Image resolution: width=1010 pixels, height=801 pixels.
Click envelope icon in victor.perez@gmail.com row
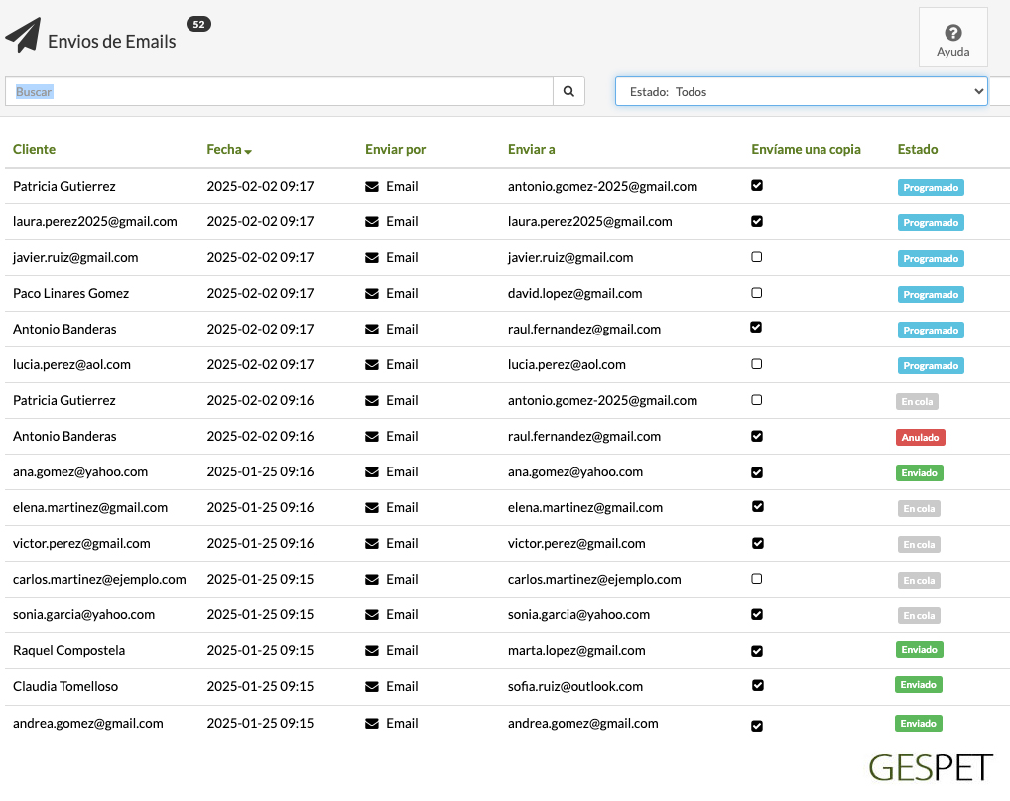tap(372, 544)
